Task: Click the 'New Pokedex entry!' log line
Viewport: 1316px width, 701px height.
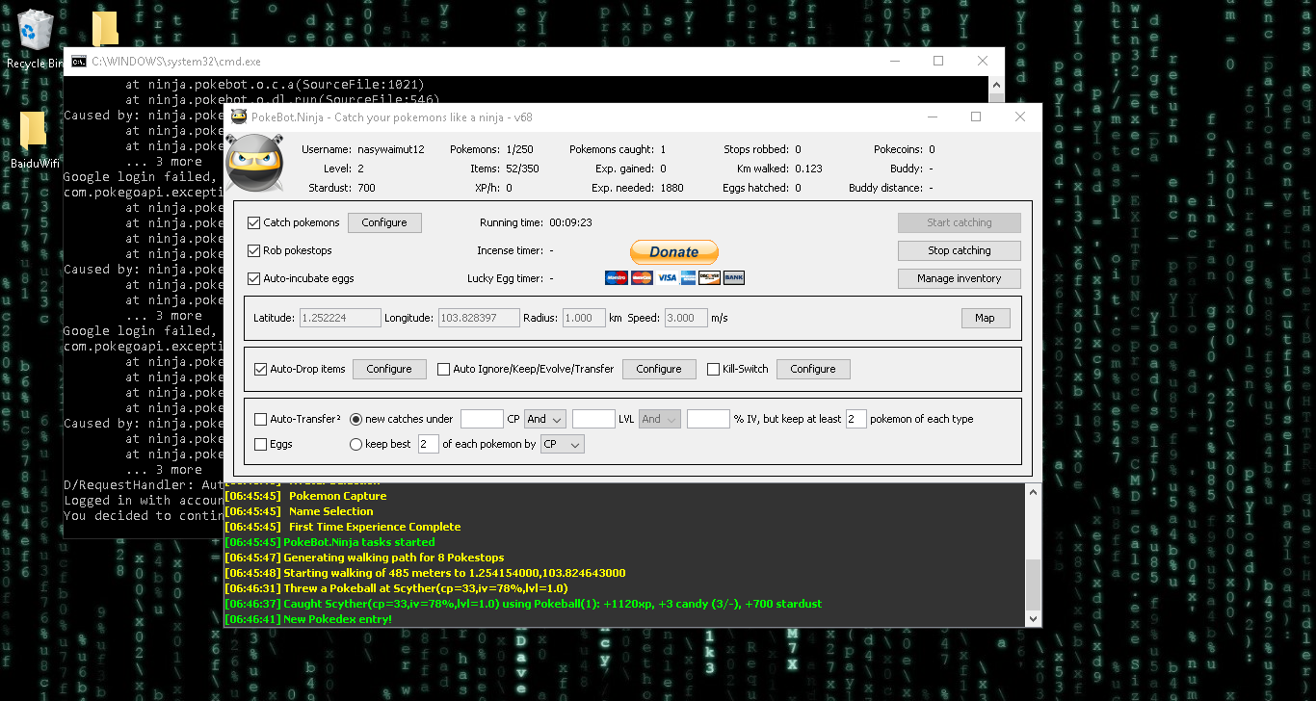Action: coord(308,619)
